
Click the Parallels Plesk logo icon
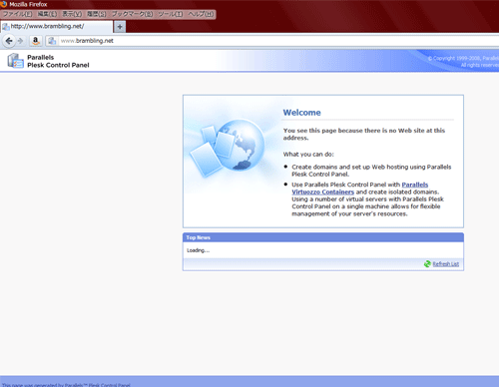[x=15, y=61]
